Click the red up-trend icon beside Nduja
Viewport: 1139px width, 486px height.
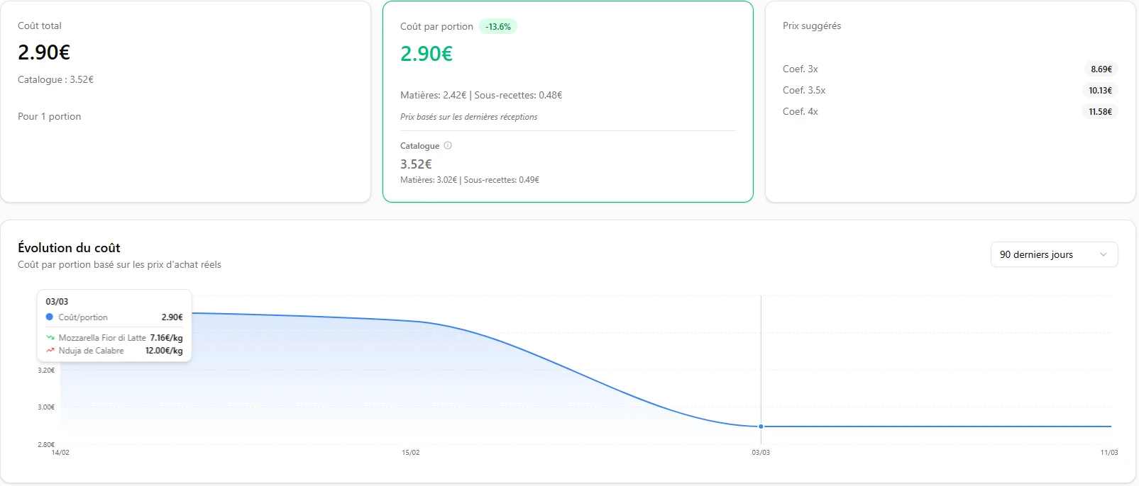[50, 351]
